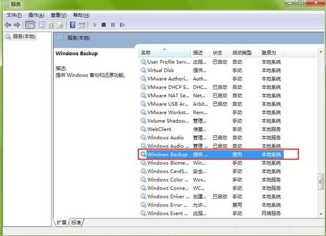The width and height of the screenshot is (326, 236).
Task: Pause the service with pause icon
Action: tap(113, 25)
